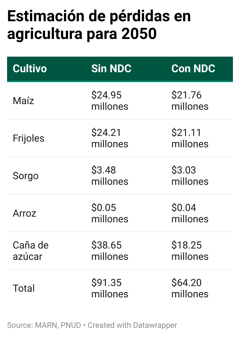Click the $21.76 millones cell for Maíz
The height and width of the screenshot is (337, 240).
coord(190,101)
